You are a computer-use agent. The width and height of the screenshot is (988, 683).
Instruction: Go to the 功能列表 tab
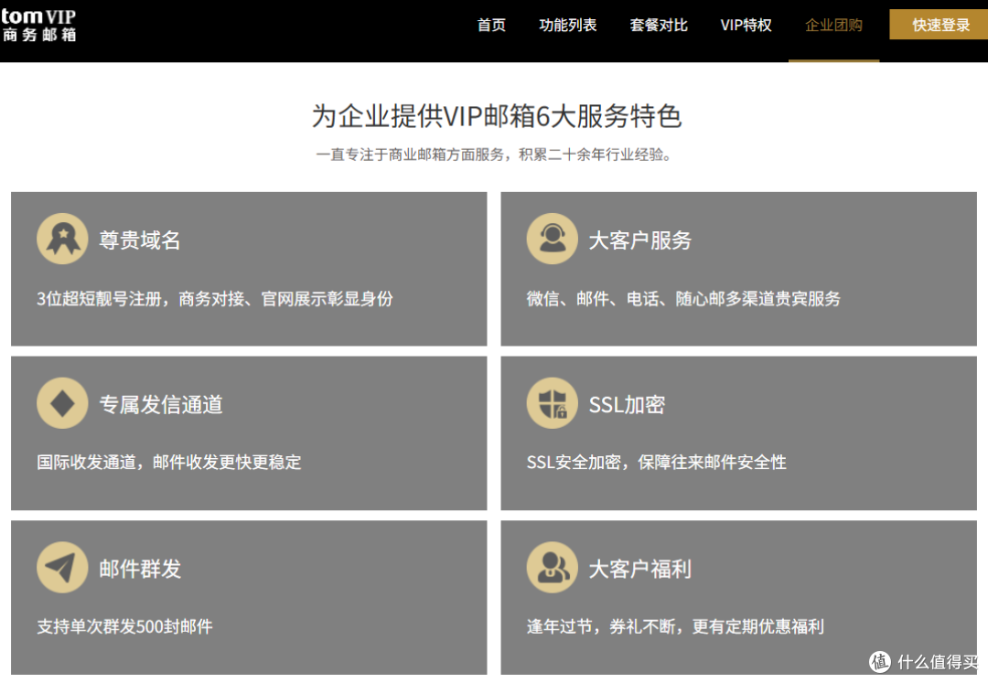coord(568,26)
